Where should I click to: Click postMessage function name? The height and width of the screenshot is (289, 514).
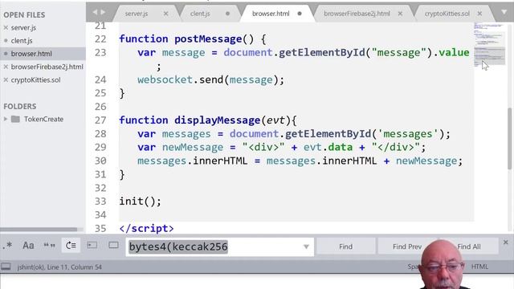coord(208,39)
